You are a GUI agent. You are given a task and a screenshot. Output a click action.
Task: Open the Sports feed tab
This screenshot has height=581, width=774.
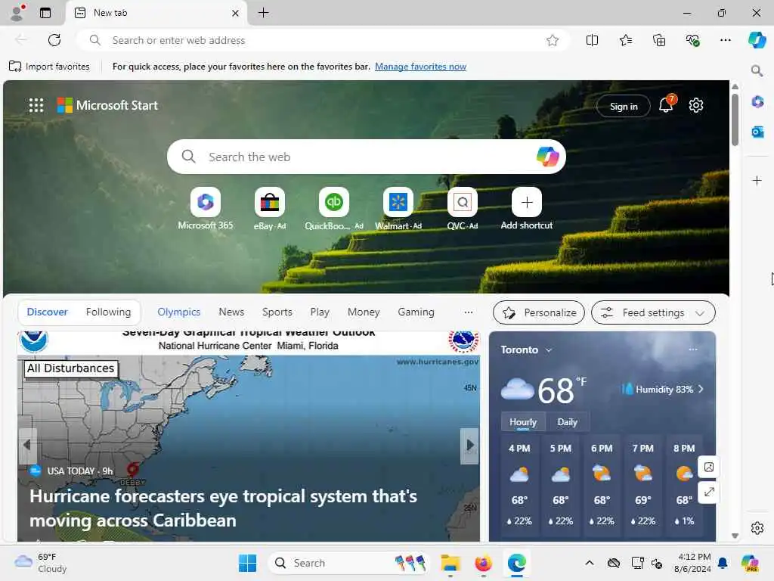pyautogui.click(x=277, y=312)
